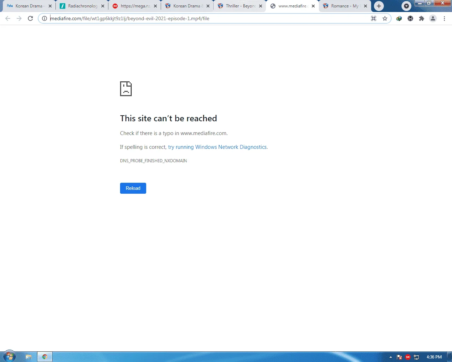Switch to the first Korean Drama tab
Screen dimensions: 452x362
[x=28, y=6]
